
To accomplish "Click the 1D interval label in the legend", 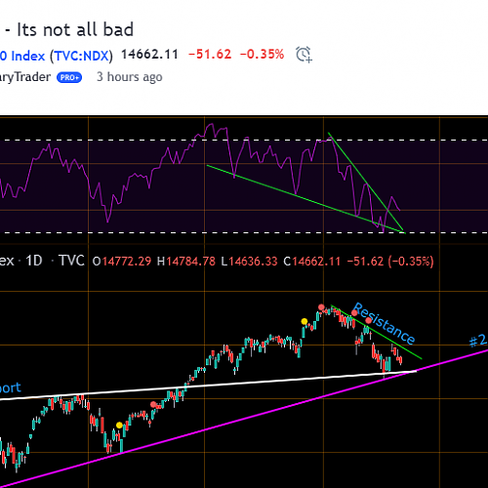I will coord(34,261).
